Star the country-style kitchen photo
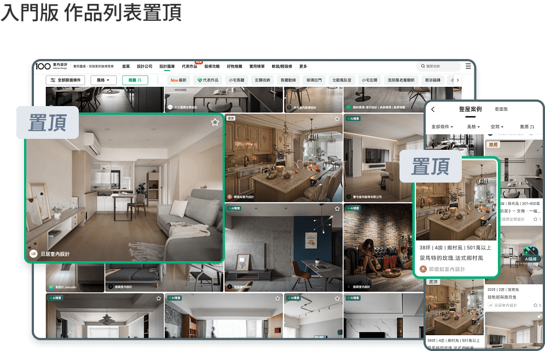The image size is (545, 351). coord(337,119)
